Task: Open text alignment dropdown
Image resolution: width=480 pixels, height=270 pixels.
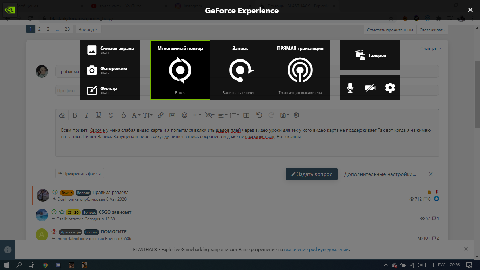Action: point(223,115)
